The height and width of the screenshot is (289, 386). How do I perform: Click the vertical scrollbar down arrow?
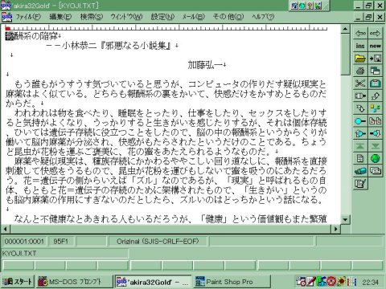[x=345, y=220]
